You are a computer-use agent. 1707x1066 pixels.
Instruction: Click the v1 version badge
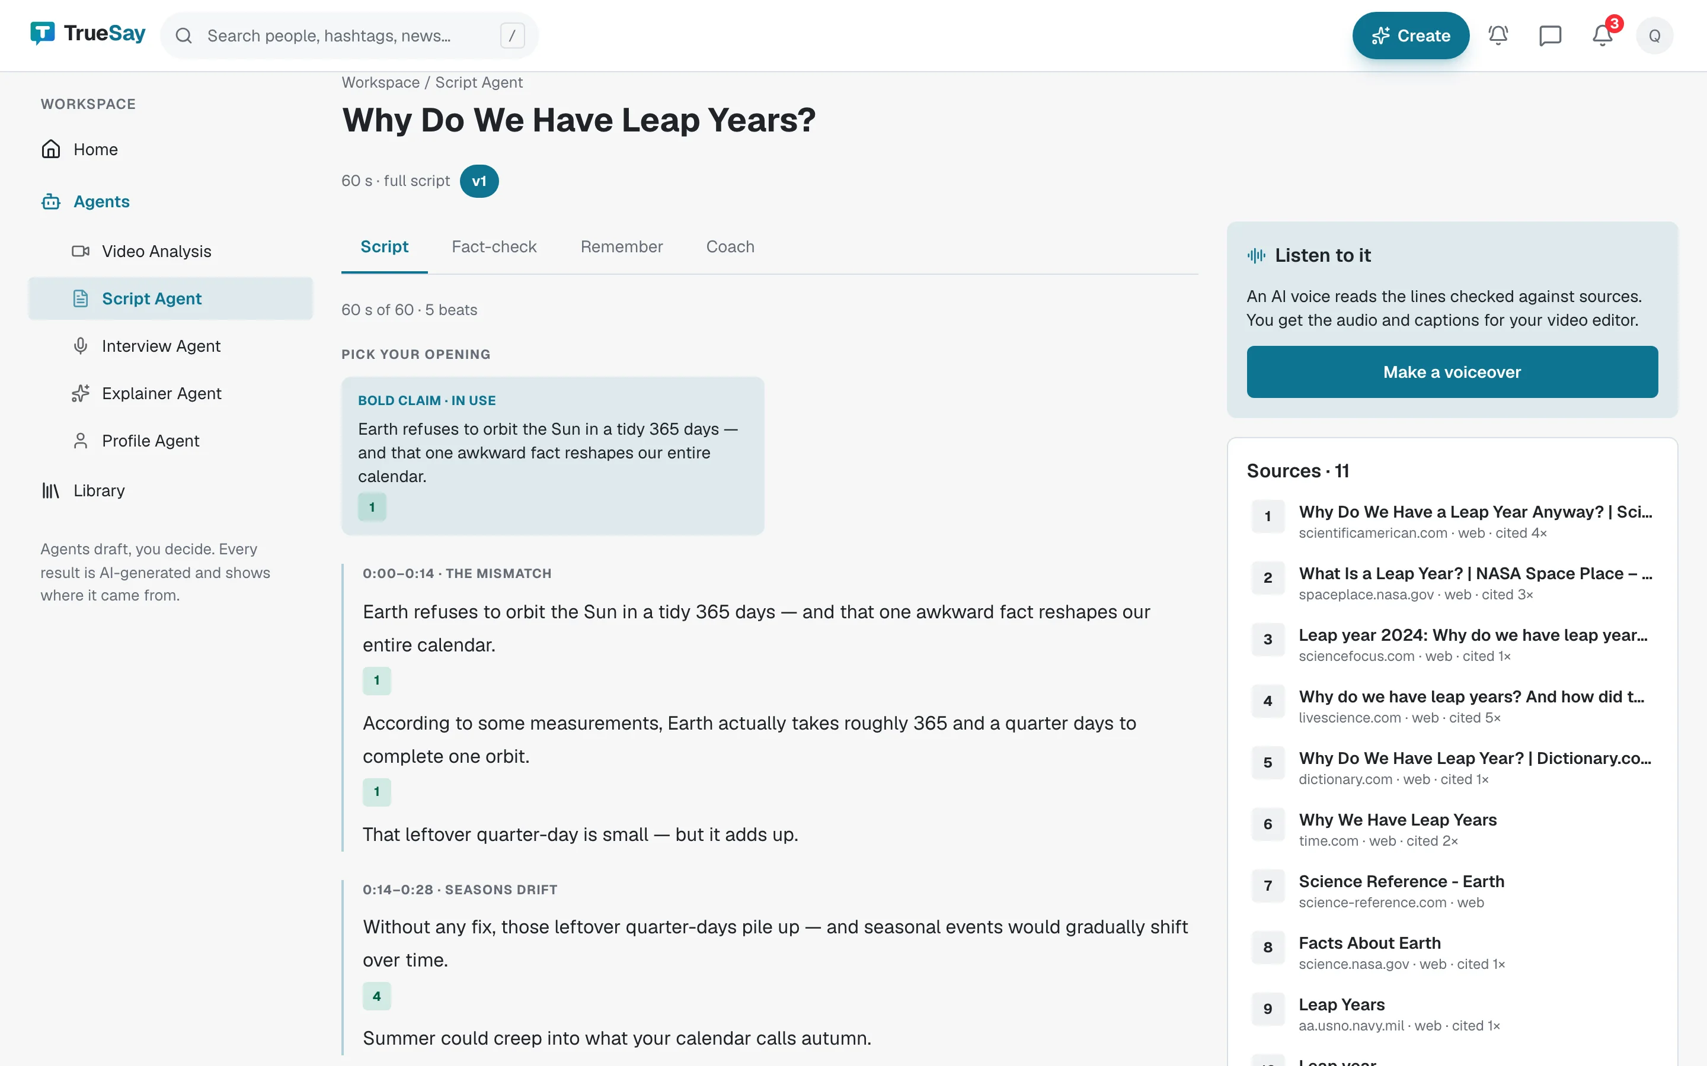(x=479, y=181)
